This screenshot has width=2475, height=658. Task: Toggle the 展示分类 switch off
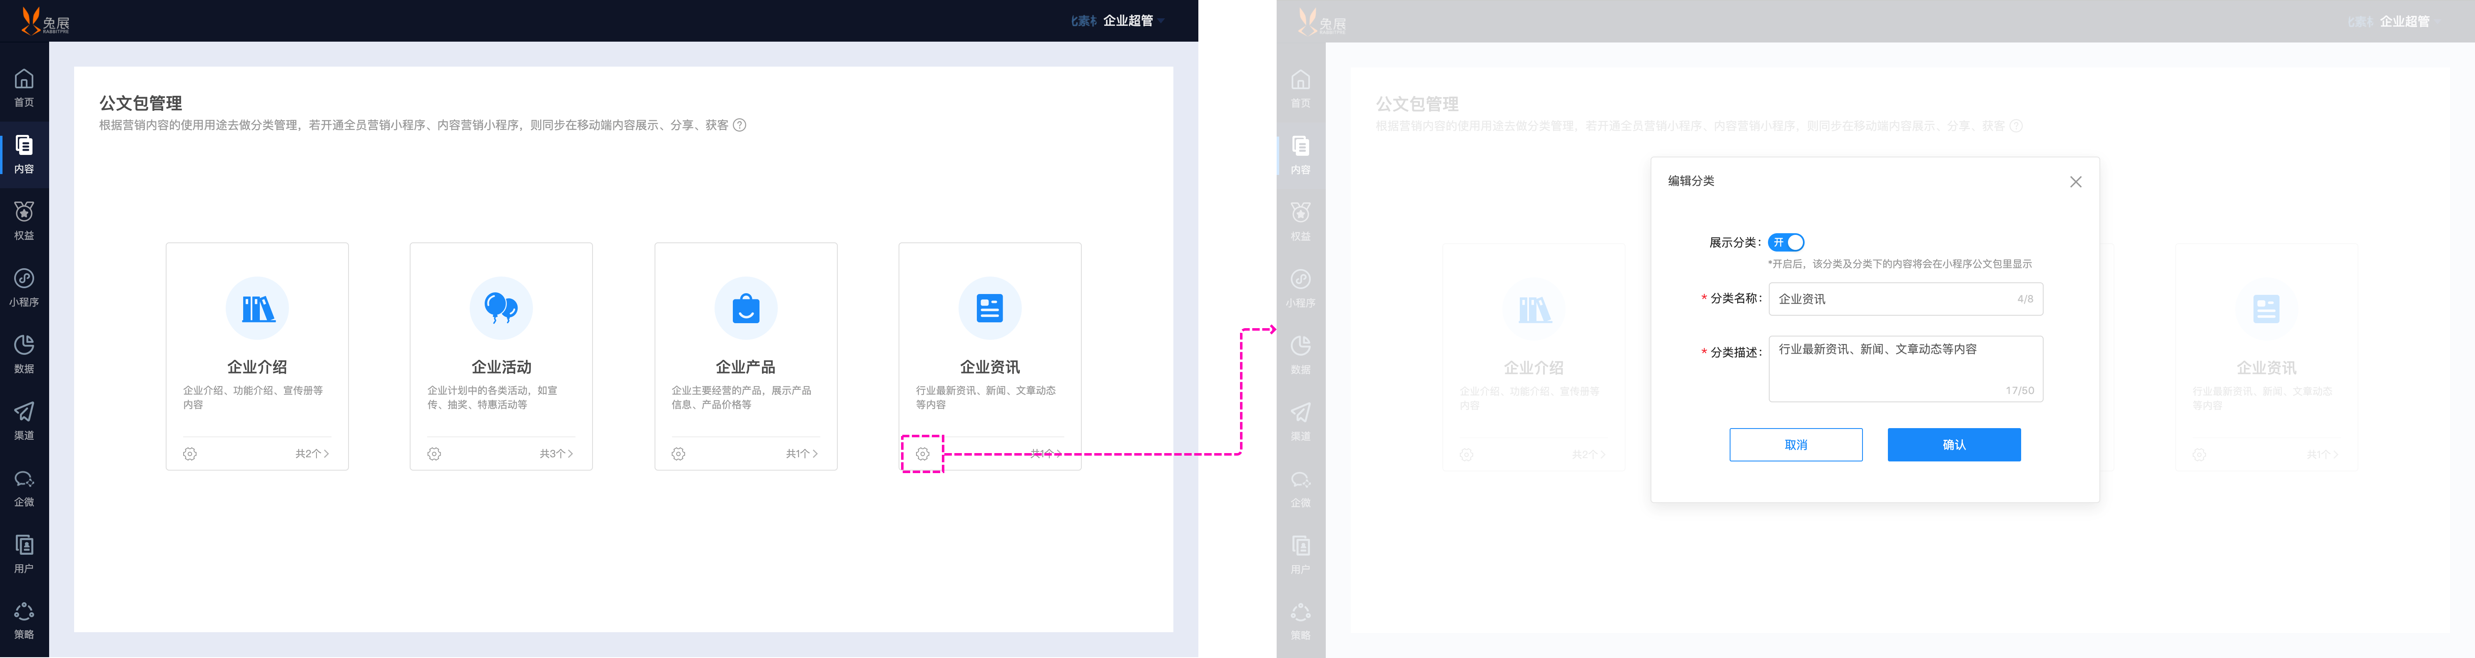[x=1786, y=242]
